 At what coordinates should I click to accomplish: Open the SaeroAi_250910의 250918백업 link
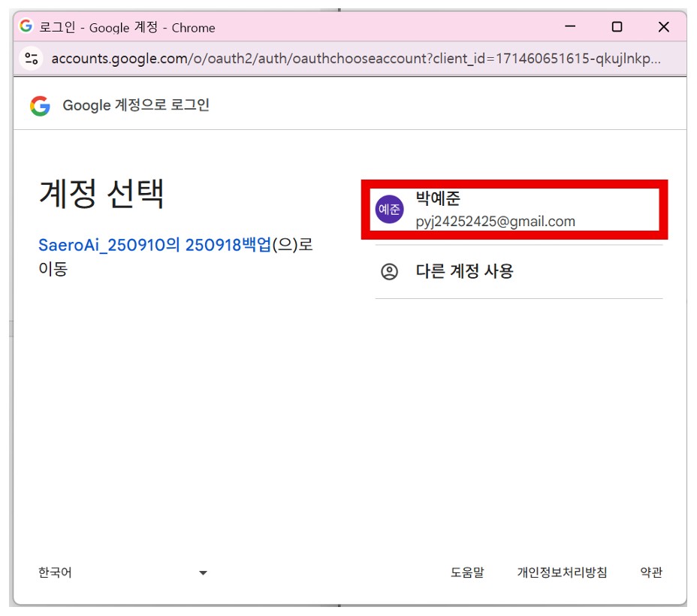point(155,244)
